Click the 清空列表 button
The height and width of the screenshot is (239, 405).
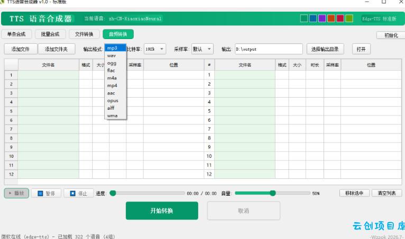[386, 193]
